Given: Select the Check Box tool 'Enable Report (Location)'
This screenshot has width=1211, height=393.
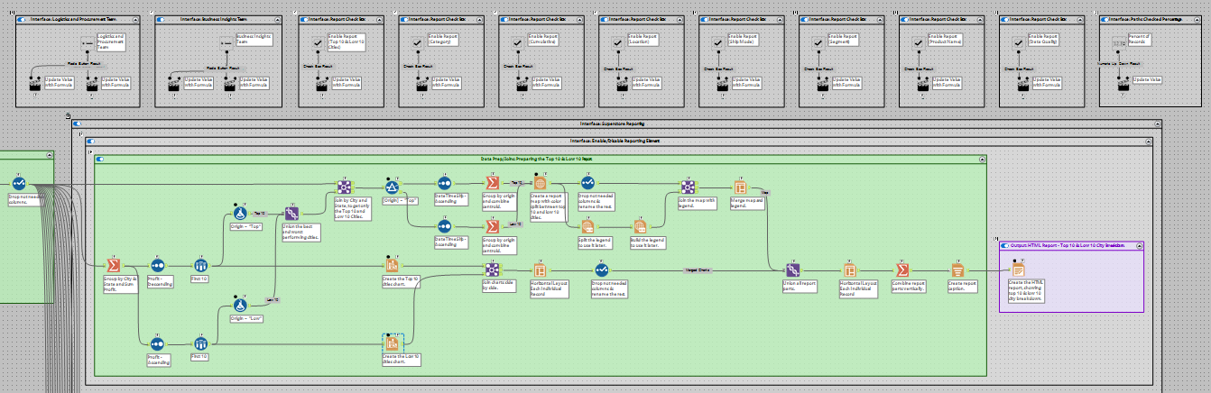Looking at the screenshot, I should pos(618,42).
